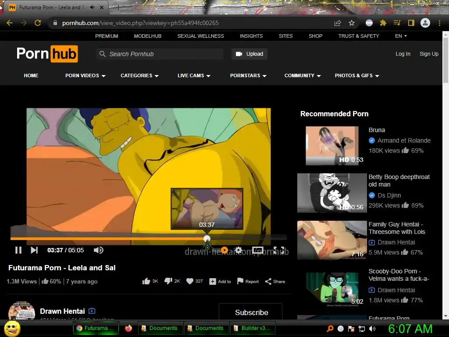Seek on the unplayed gray progress bar segment
The height and width of the screenshot is (337, 449).
tap(249, 238)
